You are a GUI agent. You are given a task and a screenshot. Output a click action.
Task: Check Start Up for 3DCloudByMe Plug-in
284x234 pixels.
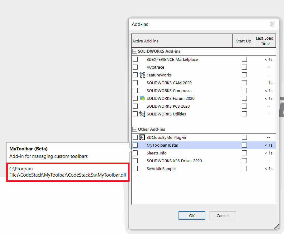244,137
